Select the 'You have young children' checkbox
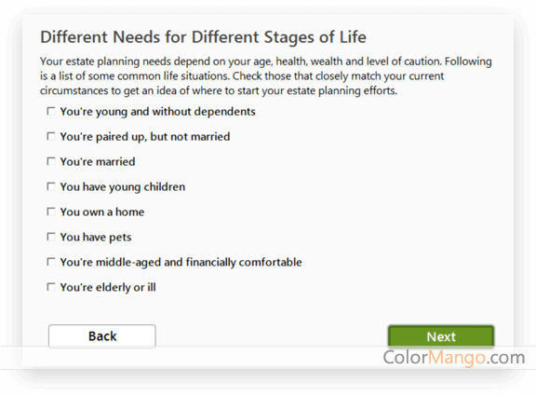The image size is (536, 396). click(x=51, y=186)
